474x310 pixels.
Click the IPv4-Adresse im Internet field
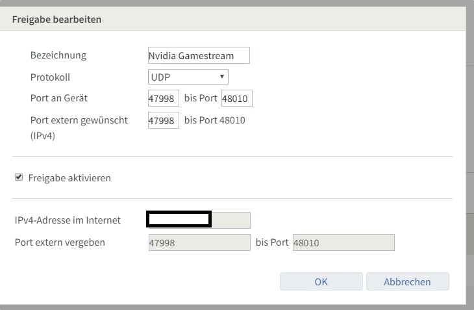click(199, 220)
